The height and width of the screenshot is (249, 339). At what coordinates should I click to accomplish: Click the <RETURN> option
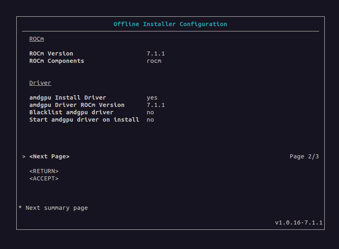44,171
